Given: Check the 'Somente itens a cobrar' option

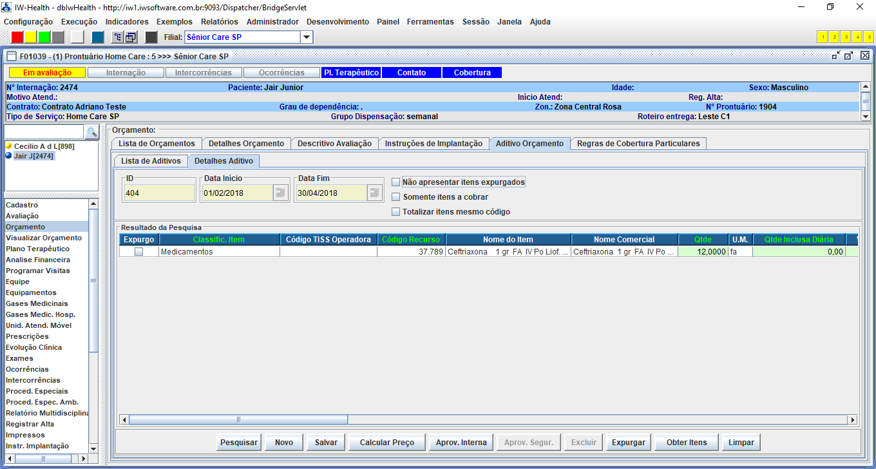Looking at the screenshot, I should pos(396,197).
